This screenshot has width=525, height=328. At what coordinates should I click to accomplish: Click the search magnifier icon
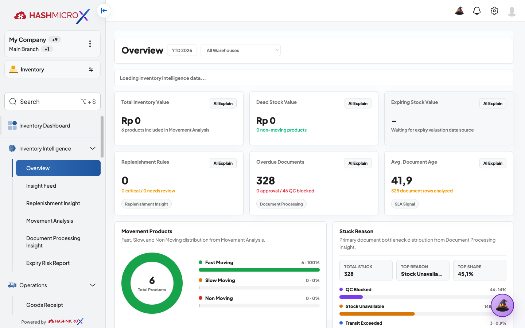(x=13, y=101)
